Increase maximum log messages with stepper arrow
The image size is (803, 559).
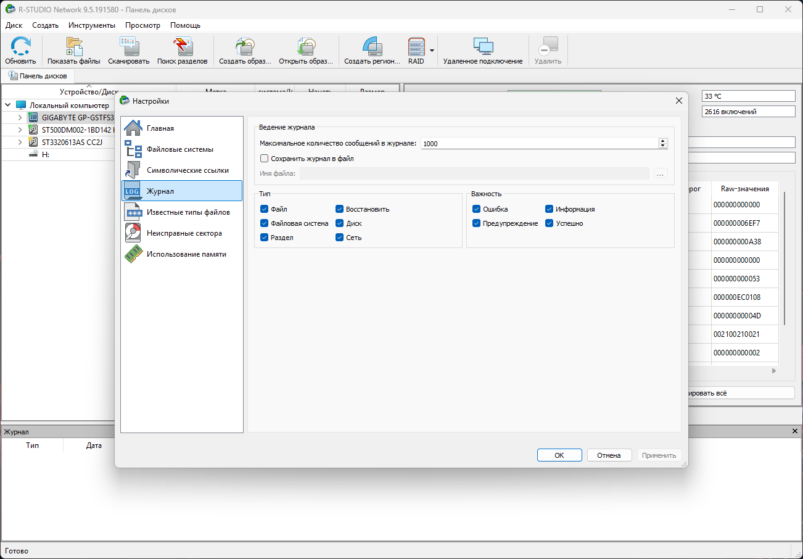(x=663, y=141)
